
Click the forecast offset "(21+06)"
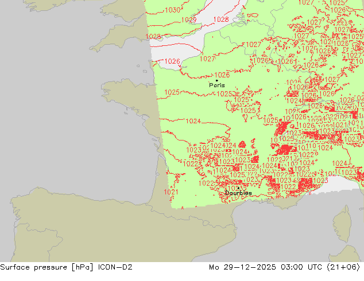[x=343, y=267]
